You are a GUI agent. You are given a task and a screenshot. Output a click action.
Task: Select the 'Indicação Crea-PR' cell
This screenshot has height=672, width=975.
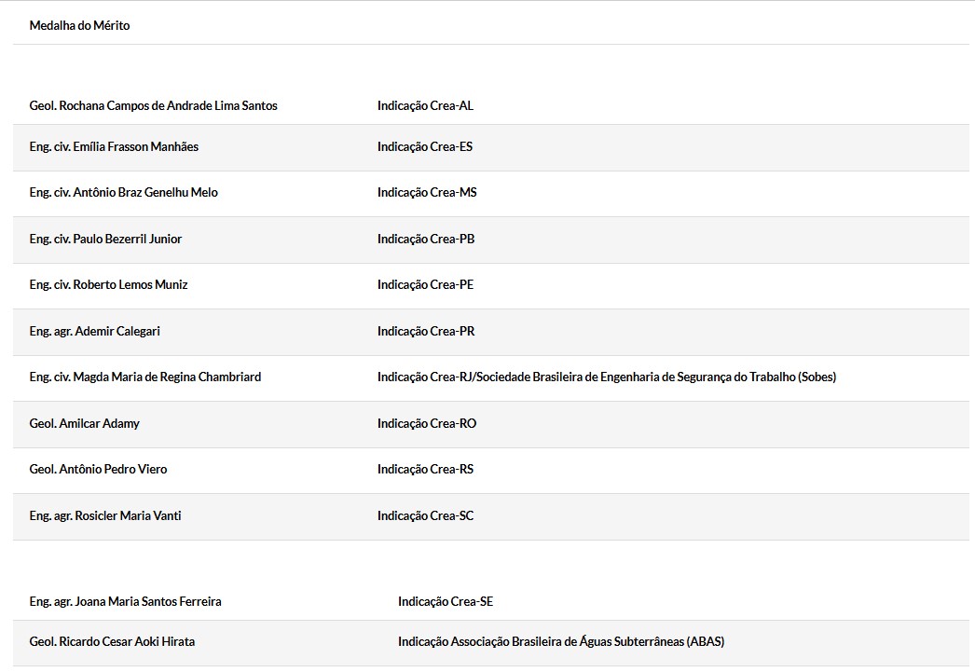coord(426,332)
